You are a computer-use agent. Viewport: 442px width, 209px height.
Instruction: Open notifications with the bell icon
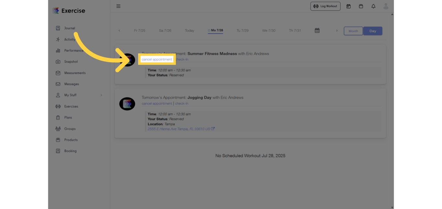coord(373,6)
